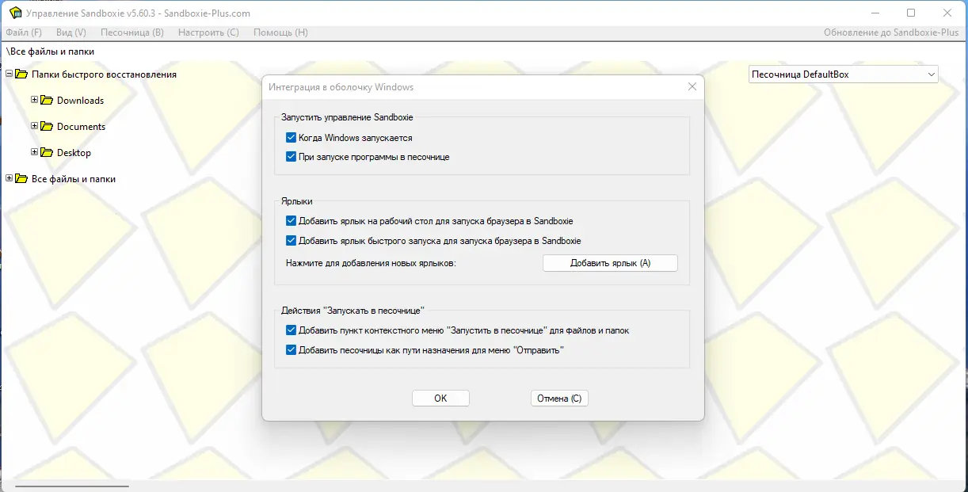
Task: Click 'Нажмите для добавления новых ярлыков:' text
Action: tap(372, 263)
